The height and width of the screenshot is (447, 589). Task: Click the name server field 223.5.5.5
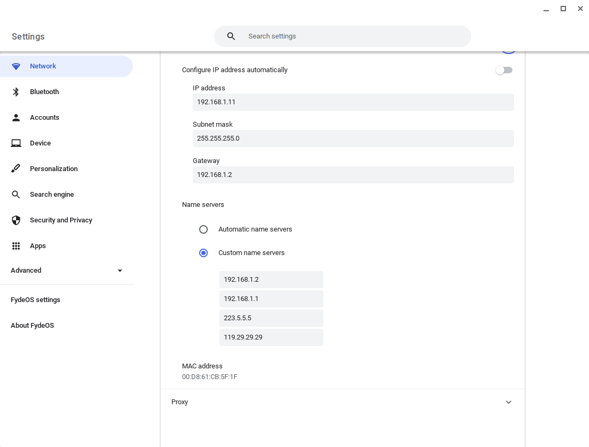(271, 318)
